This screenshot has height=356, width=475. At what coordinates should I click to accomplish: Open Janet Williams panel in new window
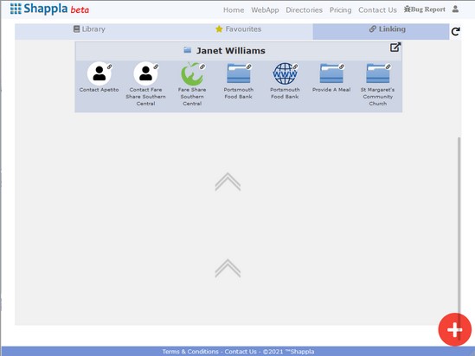(395, 48)
